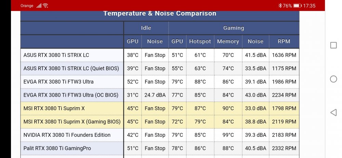
Task: Tap the Android back triangle icon
Action: pos(333,113)
